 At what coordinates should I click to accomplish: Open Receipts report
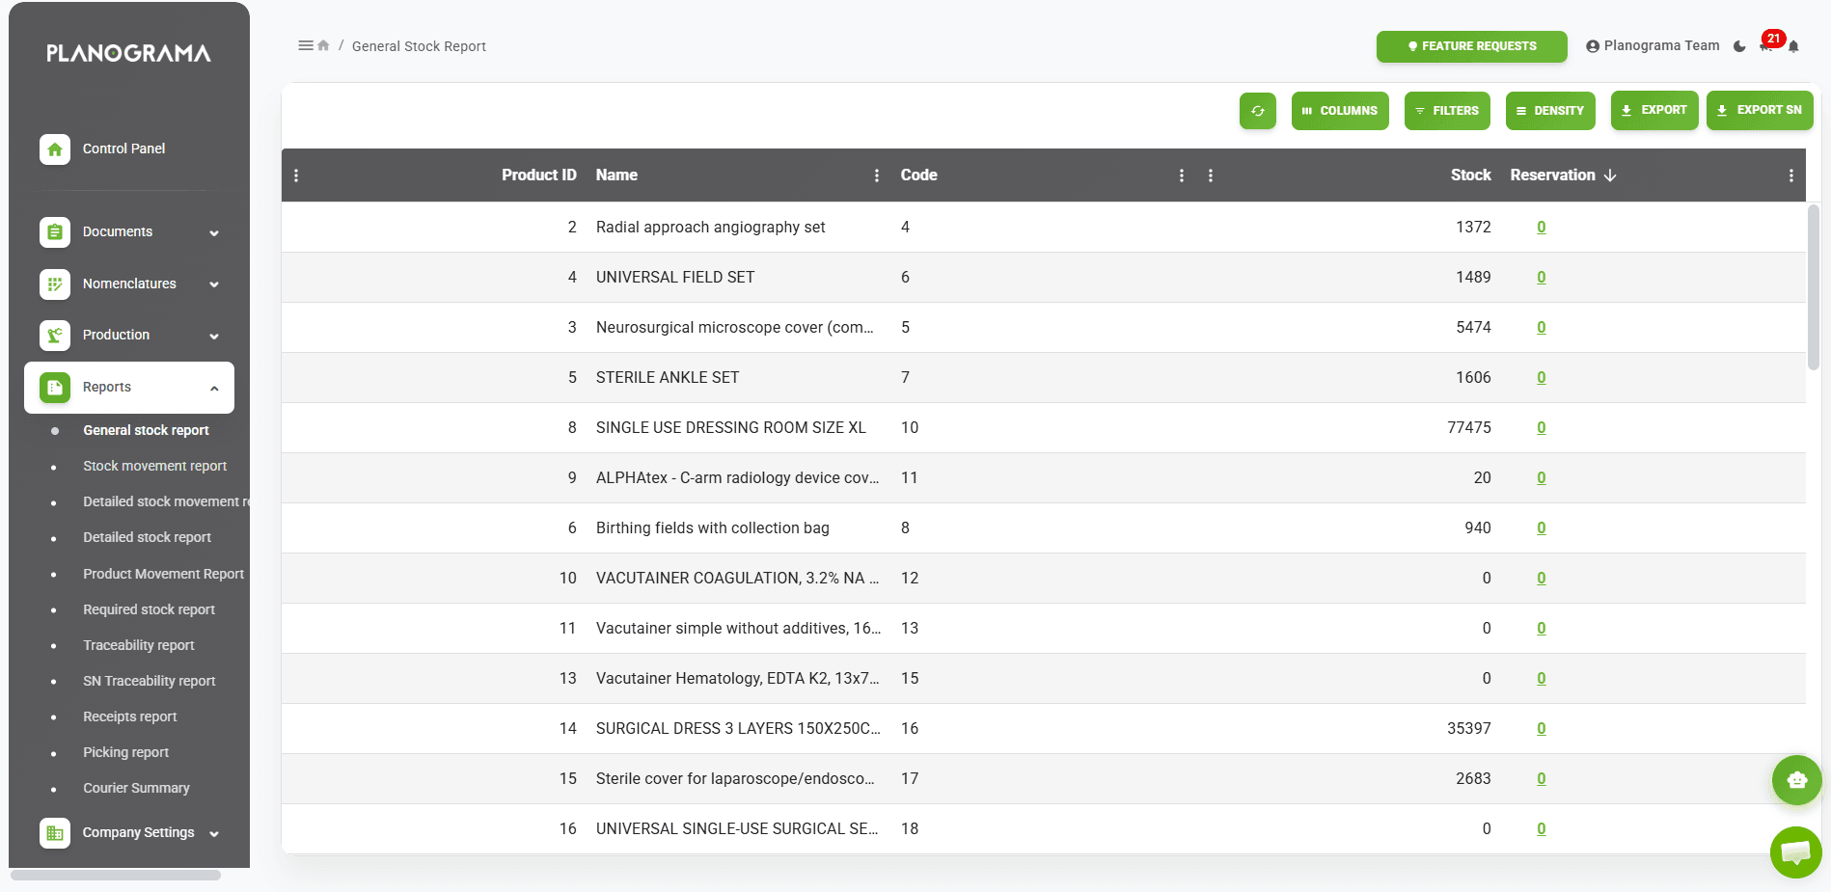pos(130,716)
